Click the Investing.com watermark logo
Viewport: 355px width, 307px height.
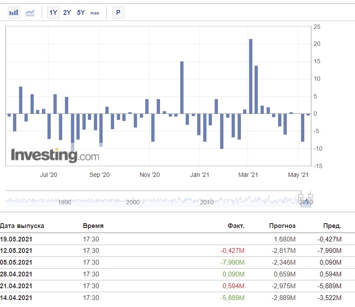pos(55,155)
